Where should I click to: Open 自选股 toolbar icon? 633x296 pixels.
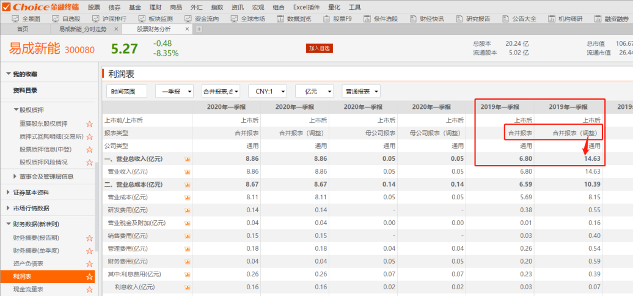pyautogui.click(x=56, y=18)
